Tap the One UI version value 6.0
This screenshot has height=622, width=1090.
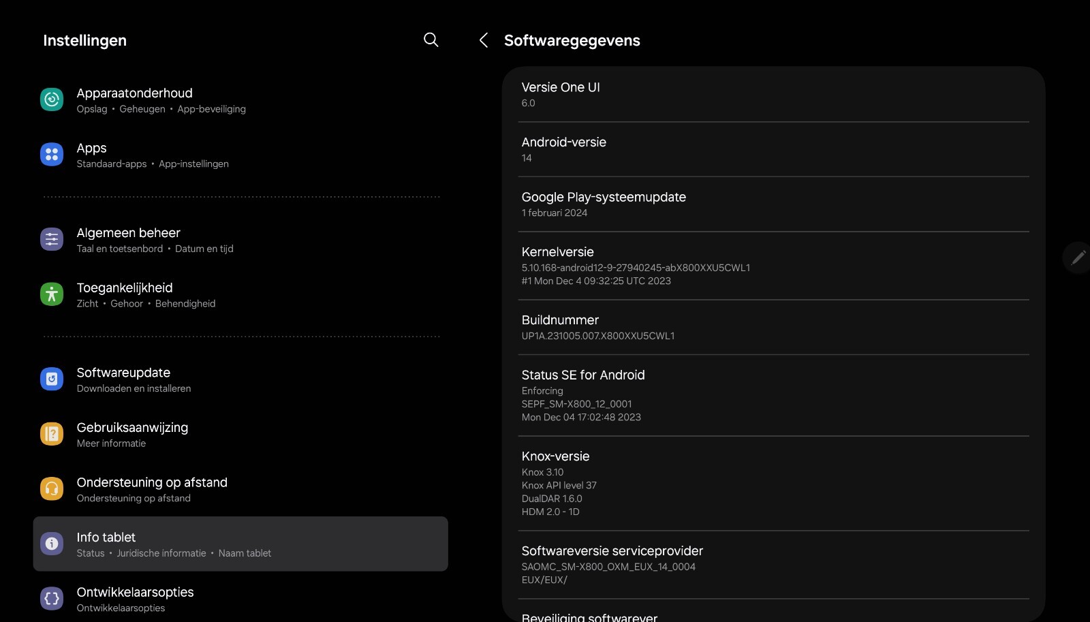coord(528,104)
